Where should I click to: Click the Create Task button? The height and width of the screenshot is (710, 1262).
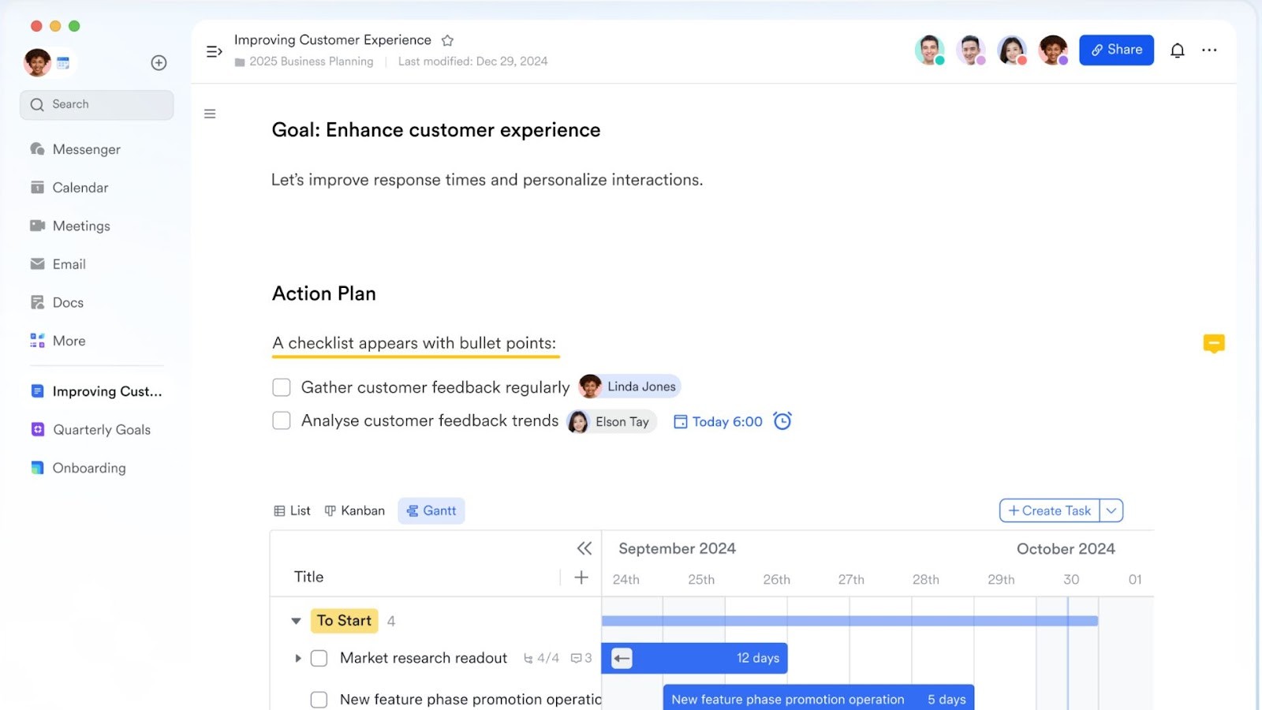tap(1050, 510)
